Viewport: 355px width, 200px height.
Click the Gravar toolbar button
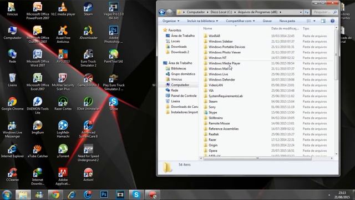[267, 21]
